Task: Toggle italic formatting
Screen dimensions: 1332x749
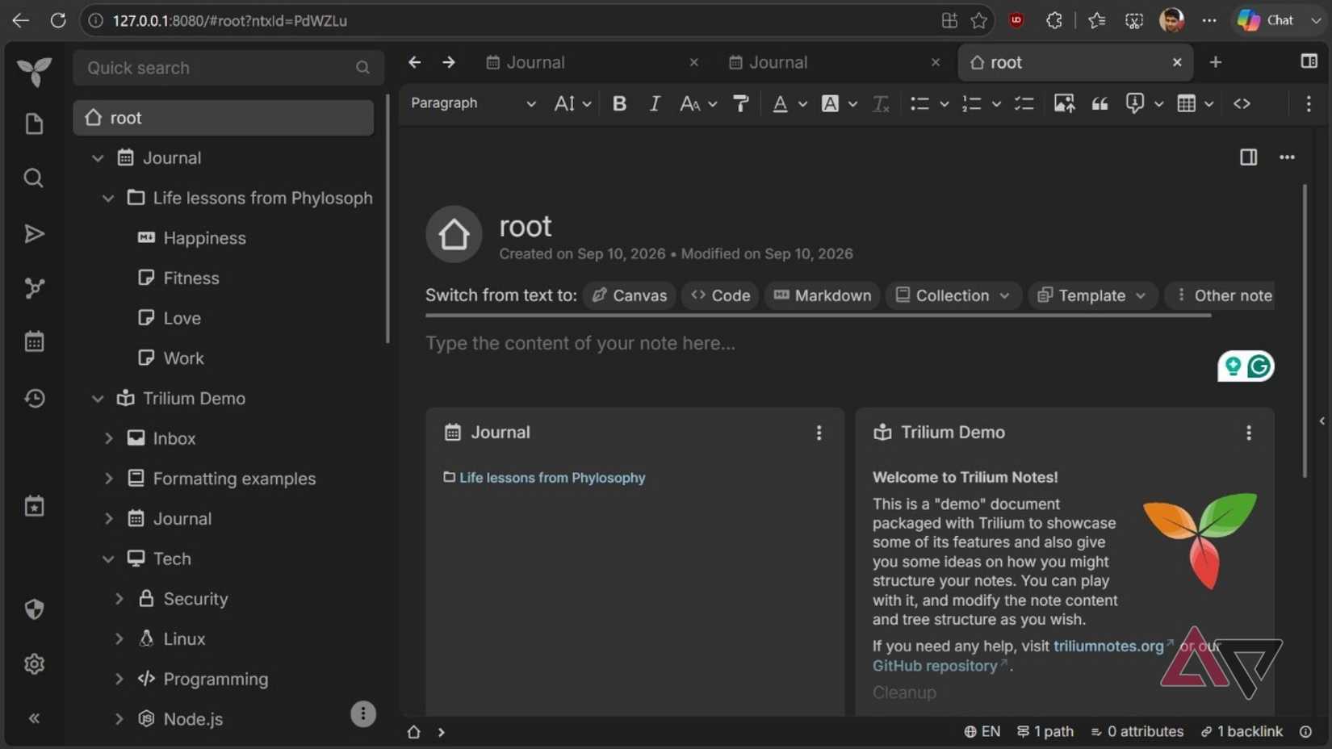Action: point(655,103)
